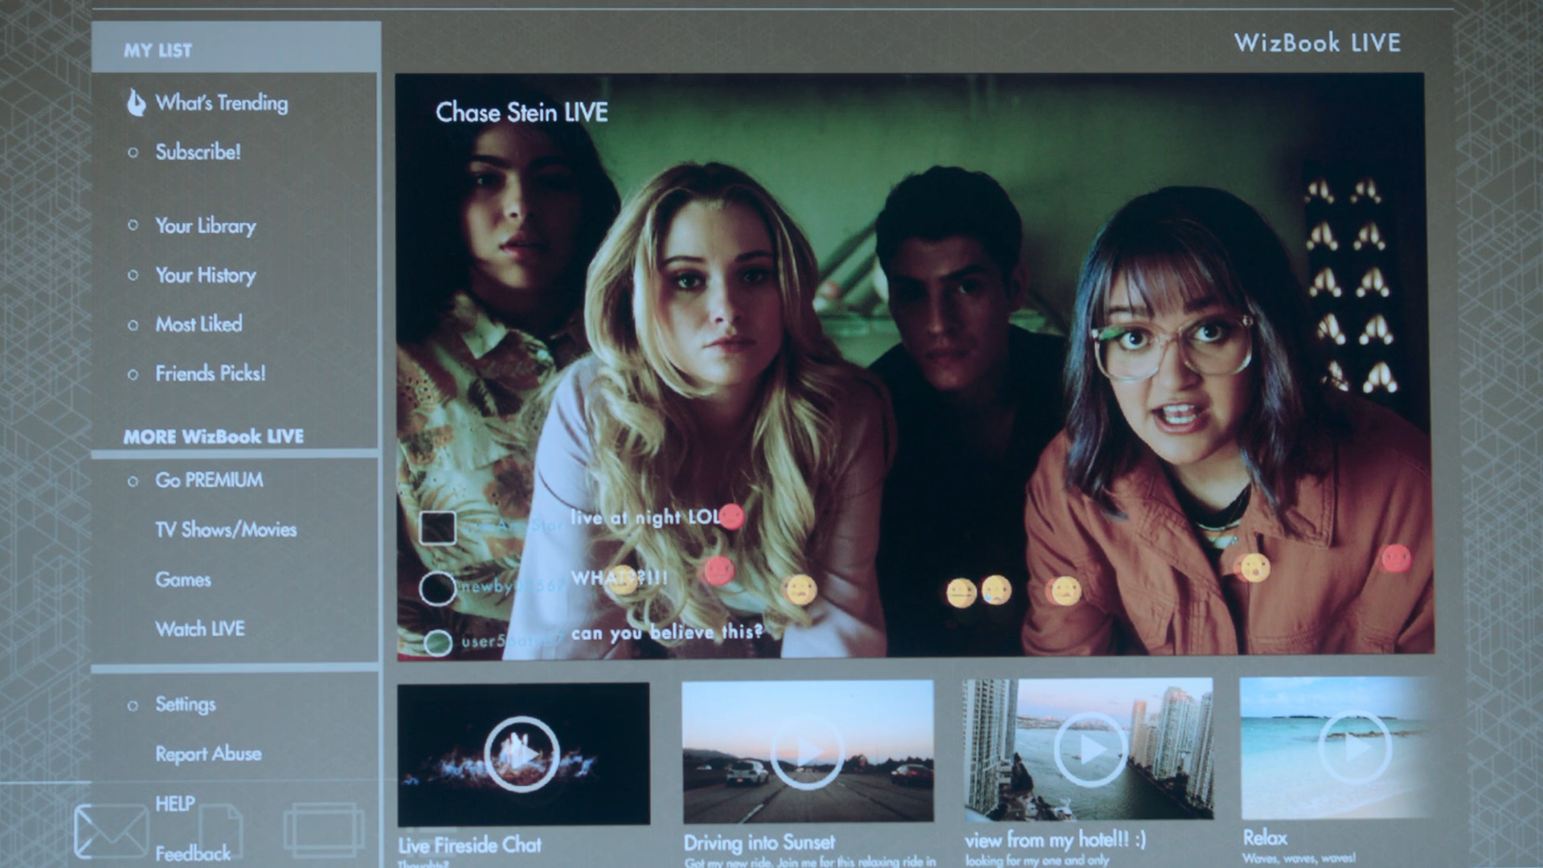This screenshot has width=1543, height=868.
Task: Open Your History page
Action: pos(206,276)
